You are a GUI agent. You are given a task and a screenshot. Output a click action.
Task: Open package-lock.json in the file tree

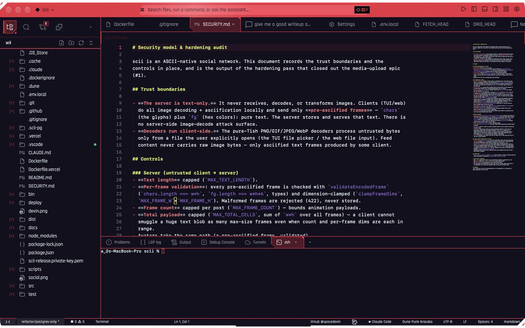(45, 244)
